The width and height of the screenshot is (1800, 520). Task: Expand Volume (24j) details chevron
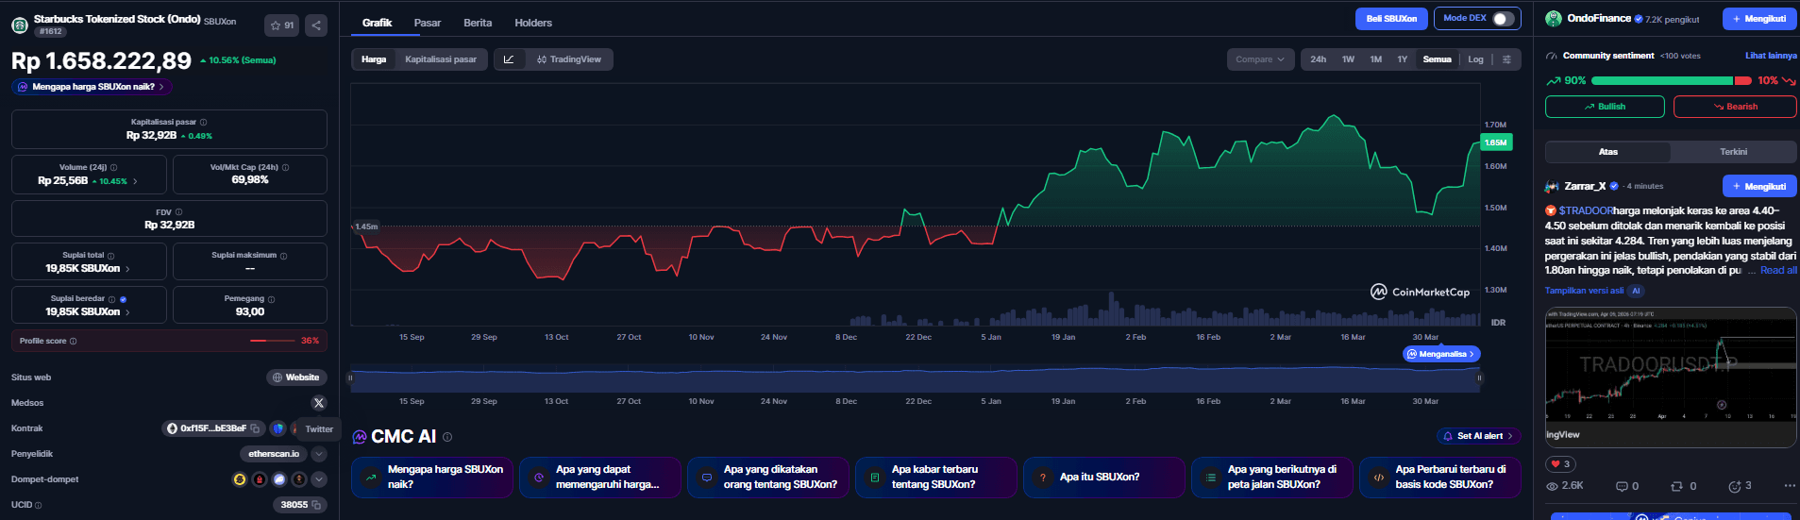[135, 181]
